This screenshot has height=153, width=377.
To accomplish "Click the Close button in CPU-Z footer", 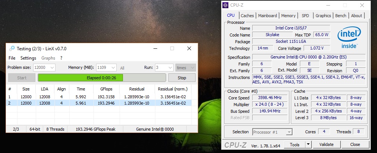I will coord(355,144).
